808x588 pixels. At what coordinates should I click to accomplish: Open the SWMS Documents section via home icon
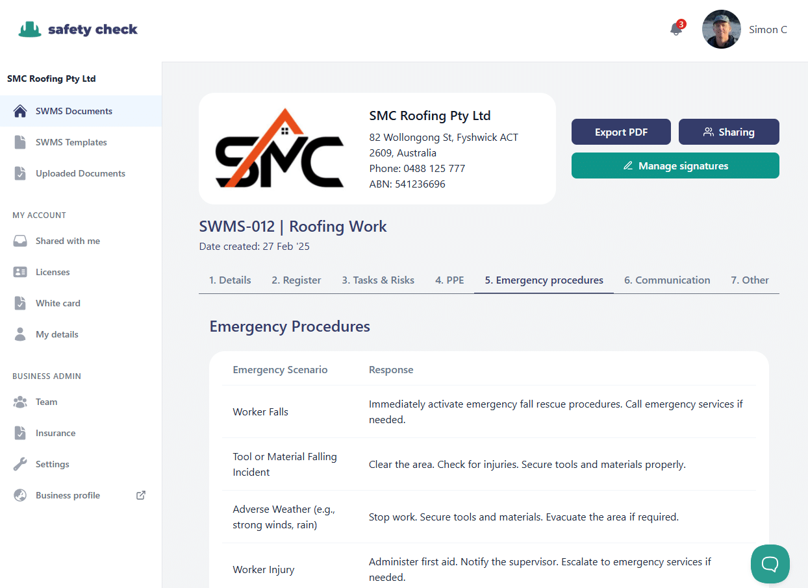[21, 111]
